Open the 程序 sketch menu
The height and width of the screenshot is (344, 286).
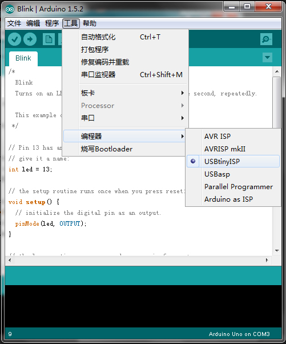52,23
